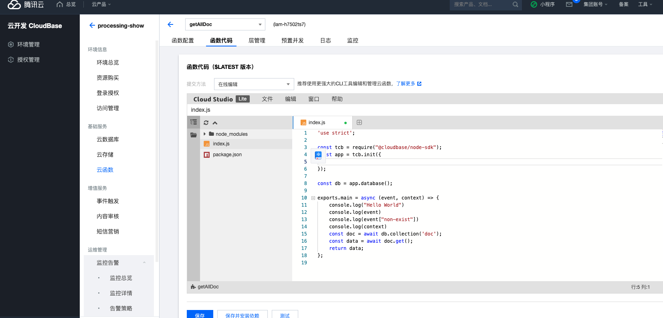Click the 授权管理 sidebar icon
This screenshot has height=318, width=663.
[11, 60]
